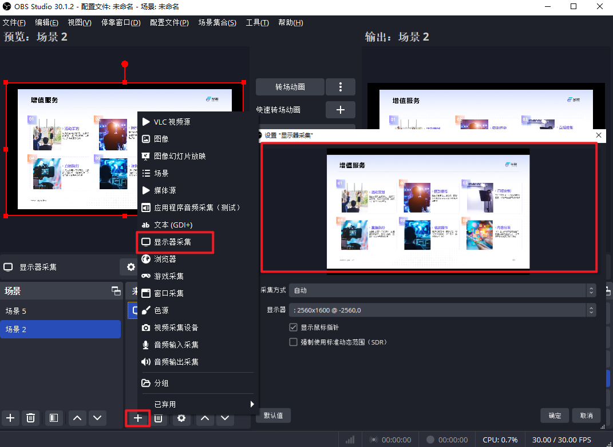Delete the selected scene using trash icon
This screenshot has height=447, width=613.
click(31, 418)
